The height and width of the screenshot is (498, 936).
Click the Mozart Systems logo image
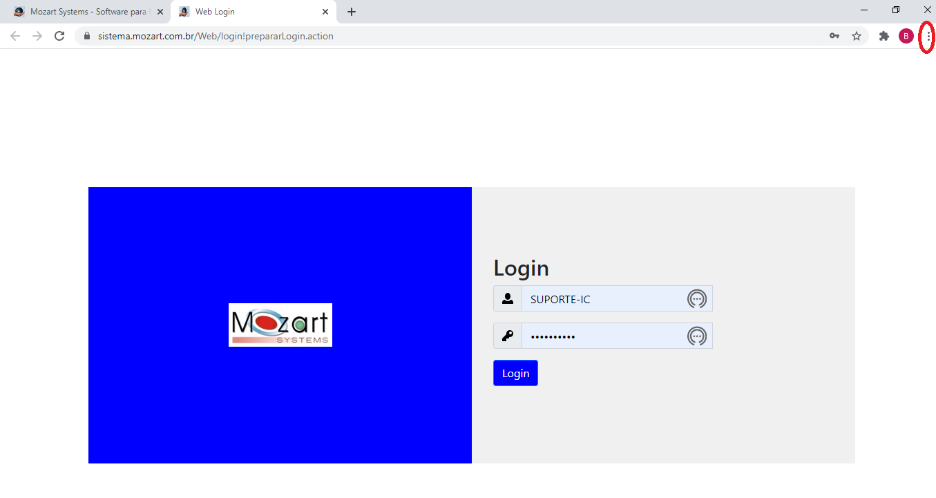(280, 325)
